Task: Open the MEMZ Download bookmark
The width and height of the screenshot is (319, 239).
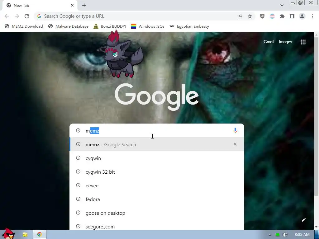Action: (x=24, y=26)
